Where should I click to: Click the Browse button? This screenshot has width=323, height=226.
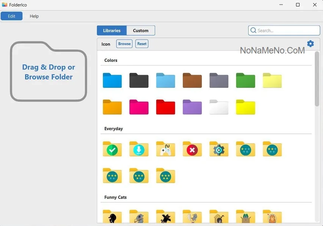(x=124, y=44)
